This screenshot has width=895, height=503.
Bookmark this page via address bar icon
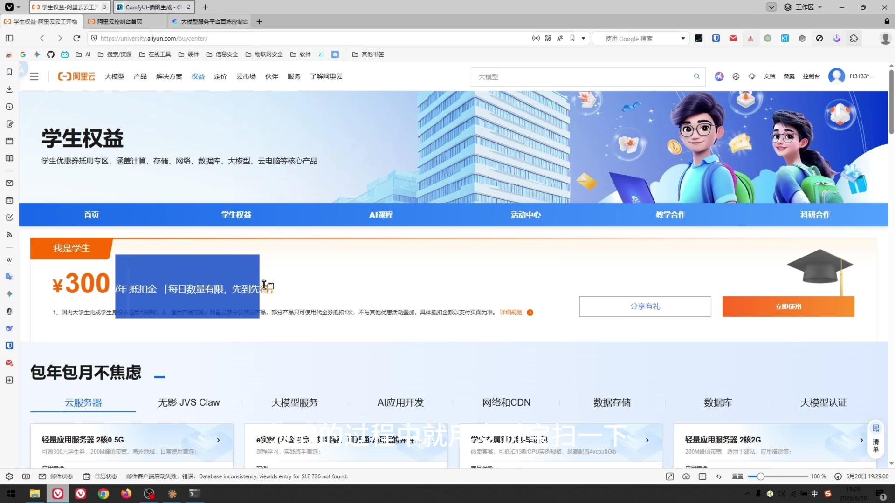572,38
